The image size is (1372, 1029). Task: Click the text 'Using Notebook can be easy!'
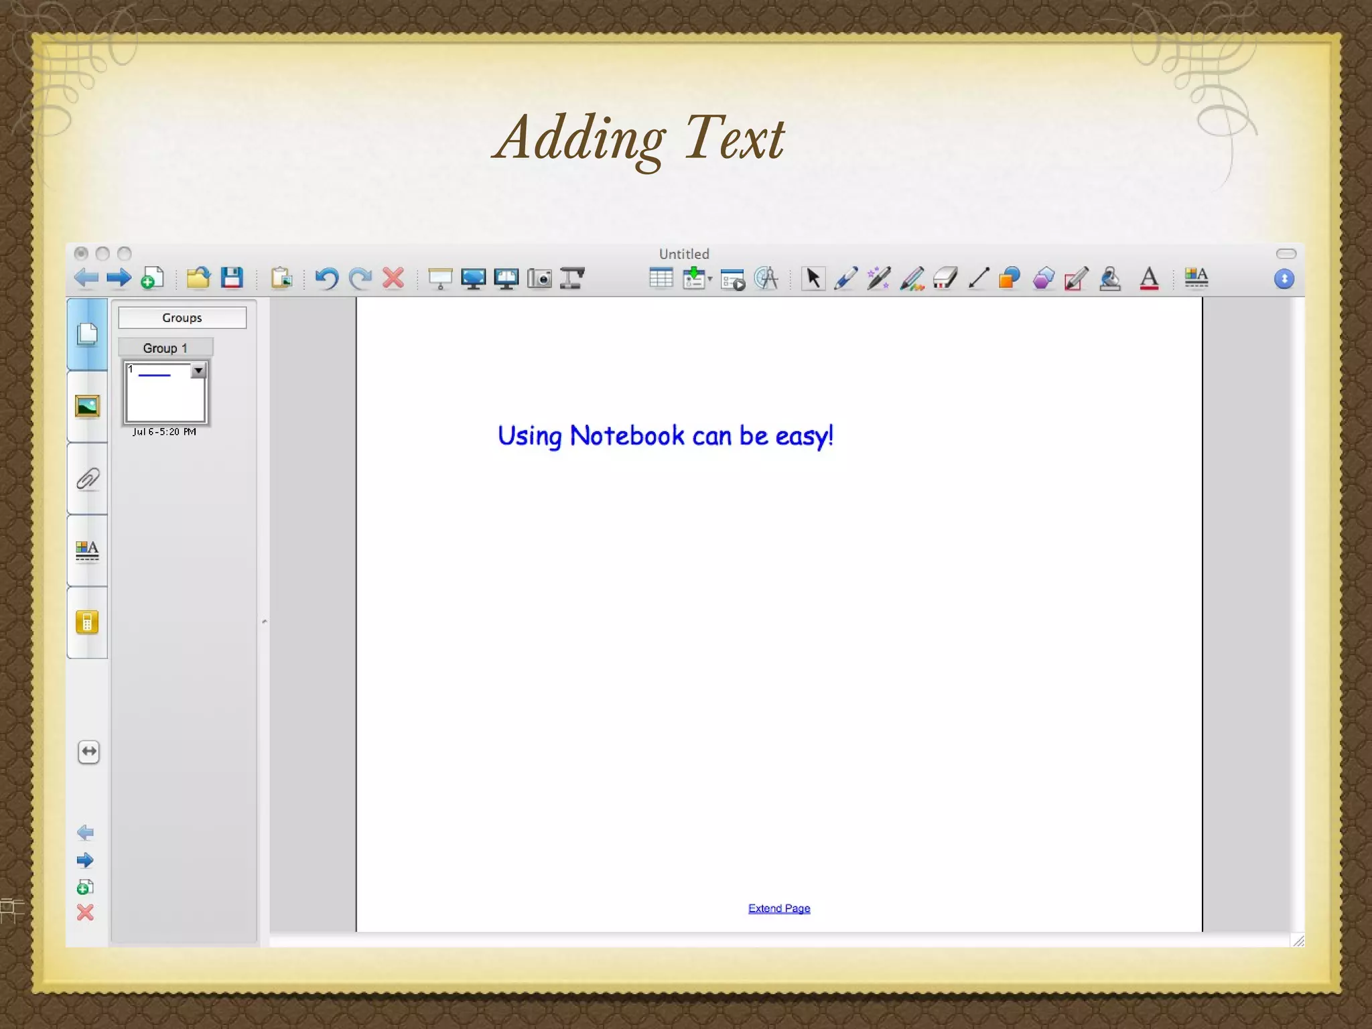(x=665, y=436)
